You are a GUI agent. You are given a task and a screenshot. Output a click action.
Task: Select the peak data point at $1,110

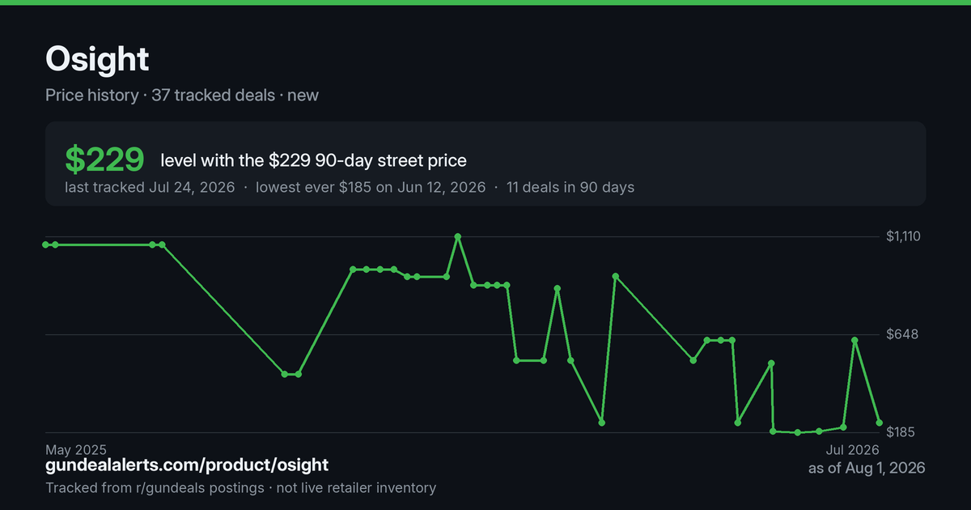[x=458, y=236]
